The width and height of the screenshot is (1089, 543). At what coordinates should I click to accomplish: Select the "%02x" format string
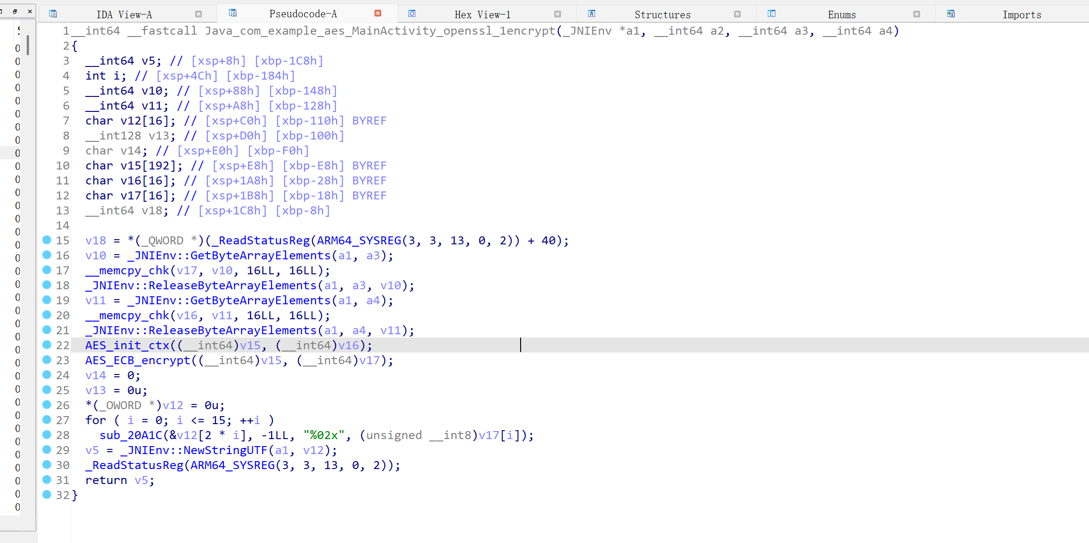(324, 435)
